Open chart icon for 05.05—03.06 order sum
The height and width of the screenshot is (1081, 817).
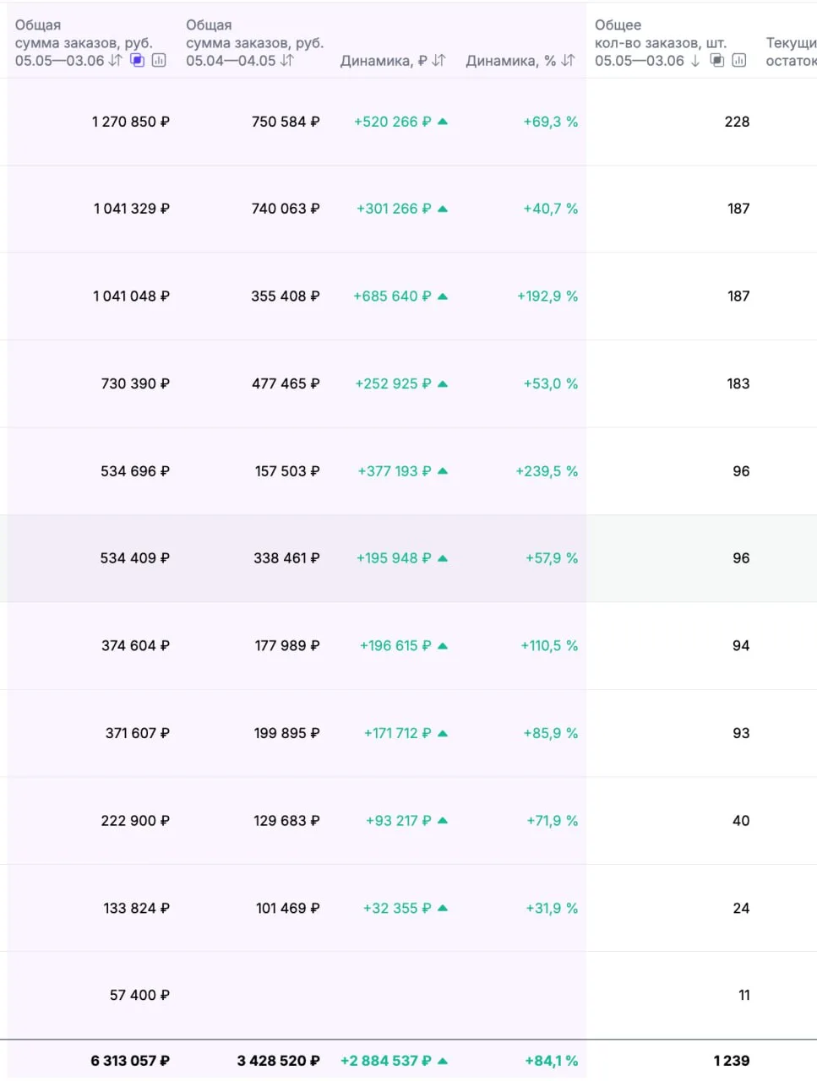(159, 61)
